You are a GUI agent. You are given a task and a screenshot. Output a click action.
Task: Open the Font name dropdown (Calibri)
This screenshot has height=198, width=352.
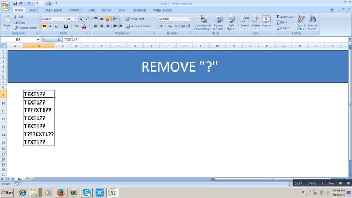coord(64,19)
